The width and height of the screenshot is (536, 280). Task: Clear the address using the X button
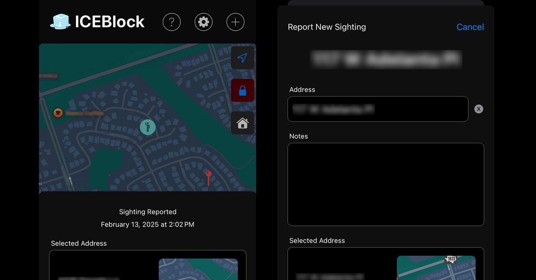(x=478, y=109)
